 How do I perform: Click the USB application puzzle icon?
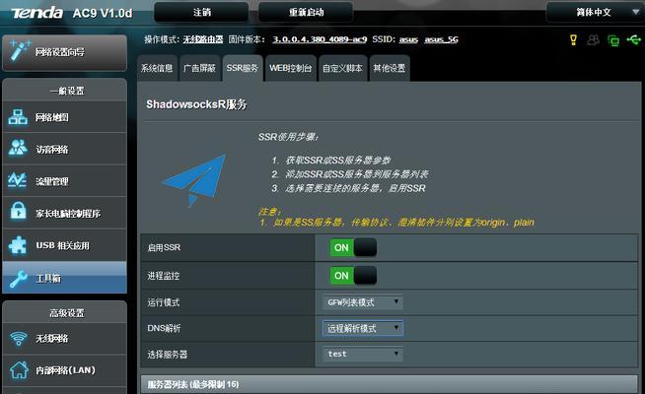tap(18, 245)
